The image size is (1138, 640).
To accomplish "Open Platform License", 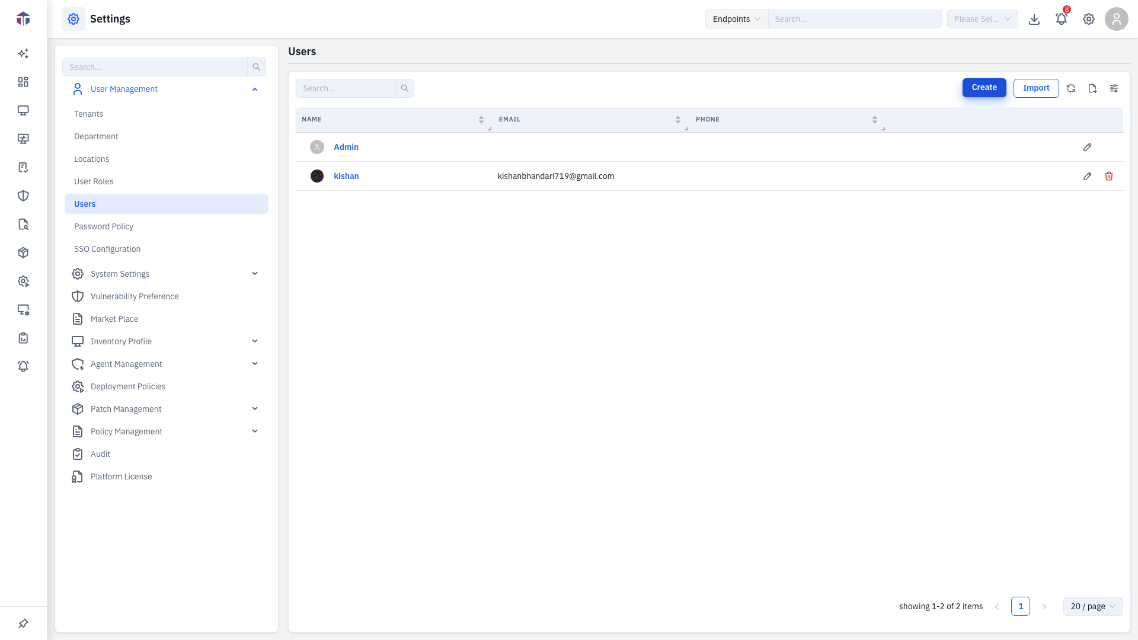I will click(x=121, y=476).
